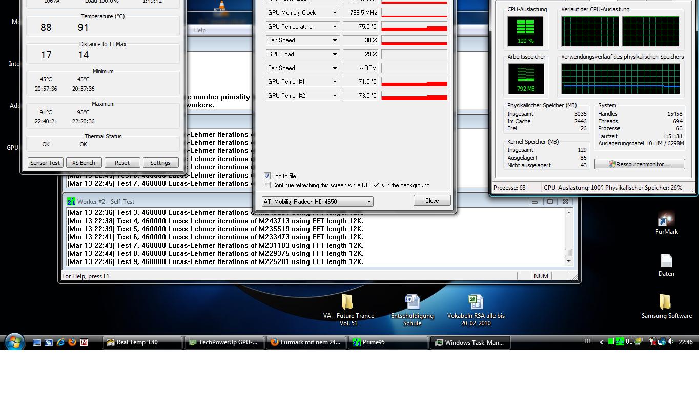Click the 29 % GPU Load value

pos(361,54)
